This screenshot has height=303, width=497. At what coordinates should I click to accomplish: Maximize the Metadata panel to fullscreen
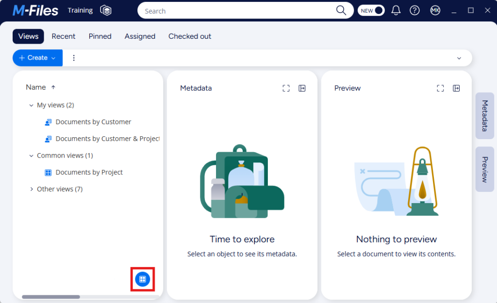286,88
